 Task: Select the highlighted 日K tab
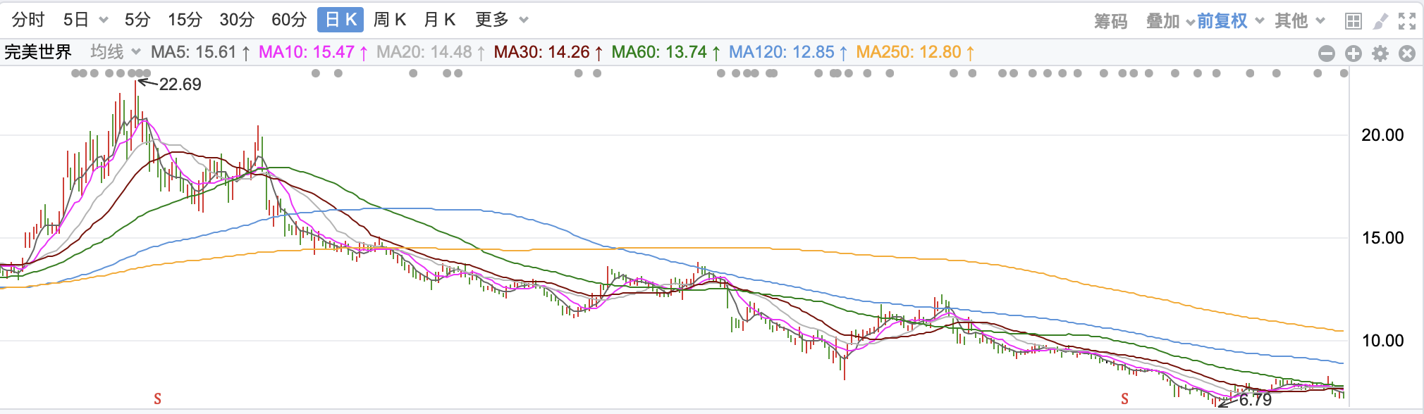click(340, 20)
